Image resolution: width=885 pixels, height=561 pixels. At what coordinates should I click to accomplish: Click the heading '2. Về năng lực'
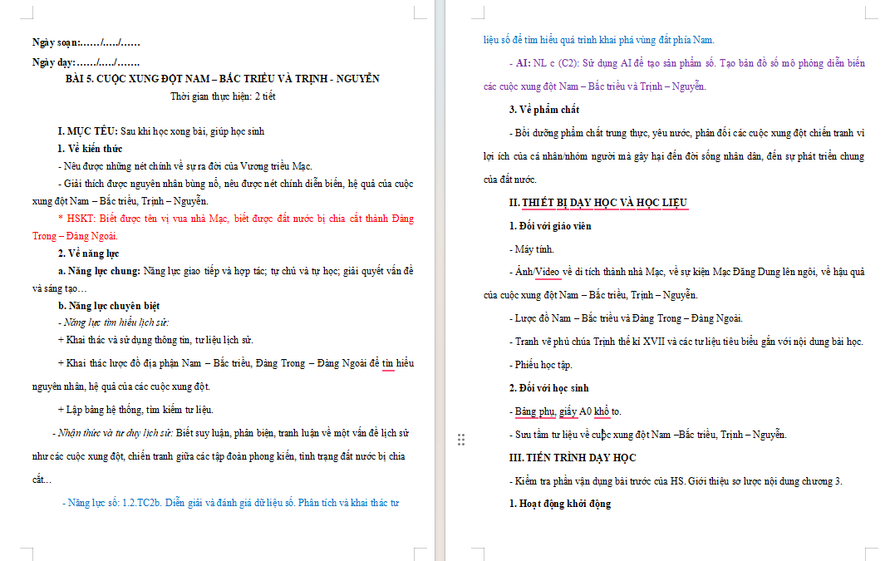[x=88, y=253]
